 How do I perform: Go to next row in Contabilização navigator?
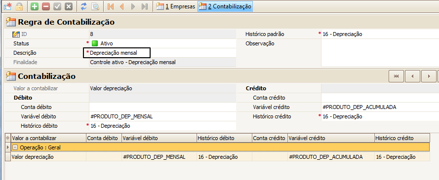pyautogui.click(x=428, y=76)
